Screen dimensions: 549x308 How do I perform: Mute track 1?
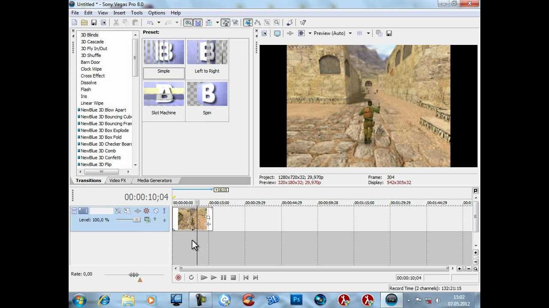156,211
